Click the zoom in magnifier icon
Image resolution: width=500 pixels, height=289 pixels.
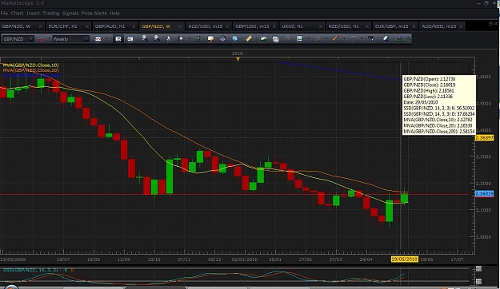coord(145,39)
